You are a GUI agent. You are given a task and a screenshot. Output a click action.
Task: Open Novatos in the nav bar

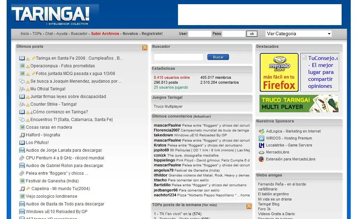pyautogui.click(x=130, y=33)
